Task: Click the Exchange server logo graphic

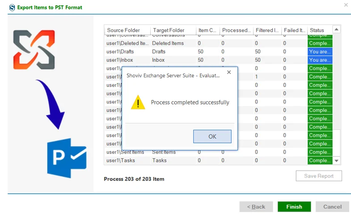Action: click(x=34, y=49)
